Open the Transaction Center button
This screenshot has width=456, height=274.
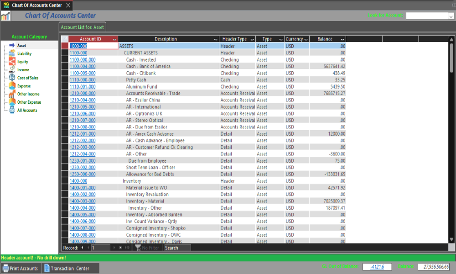click(69, 269)
